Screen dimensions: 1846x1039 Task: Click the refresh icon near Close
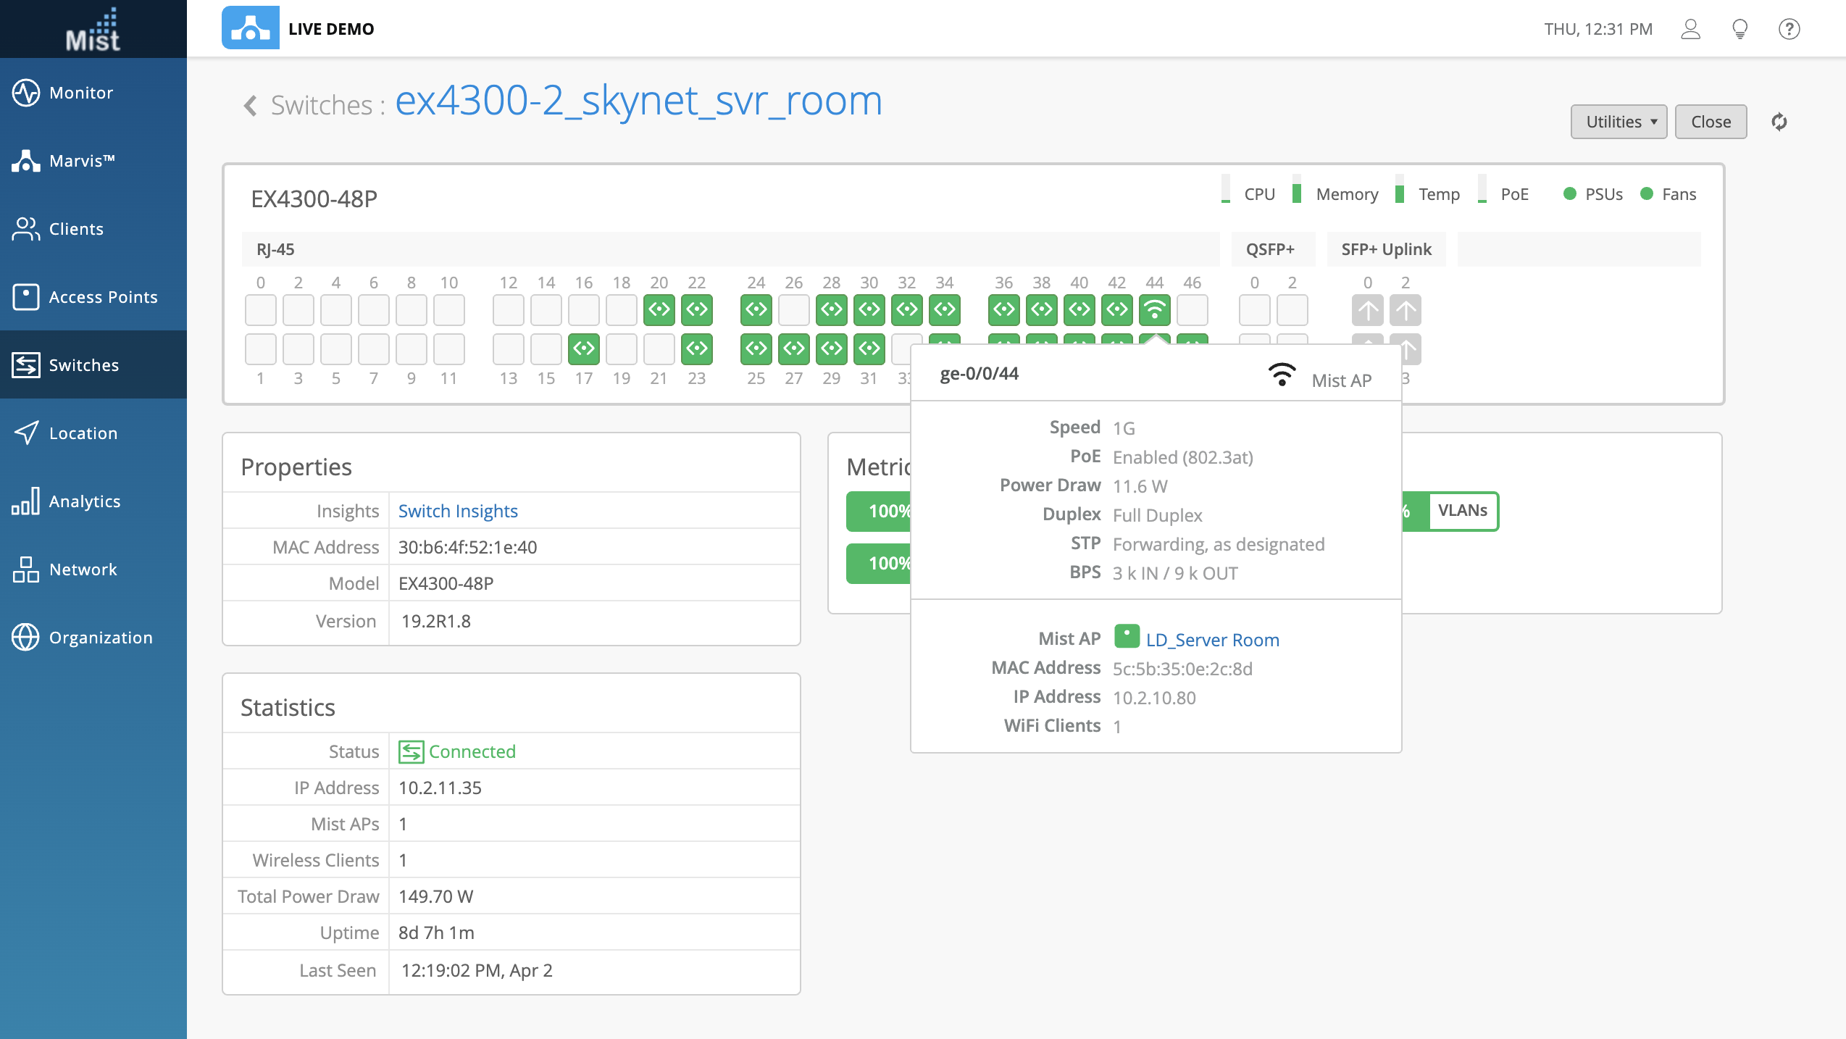pyautogui.click(x=1779, y=122)
